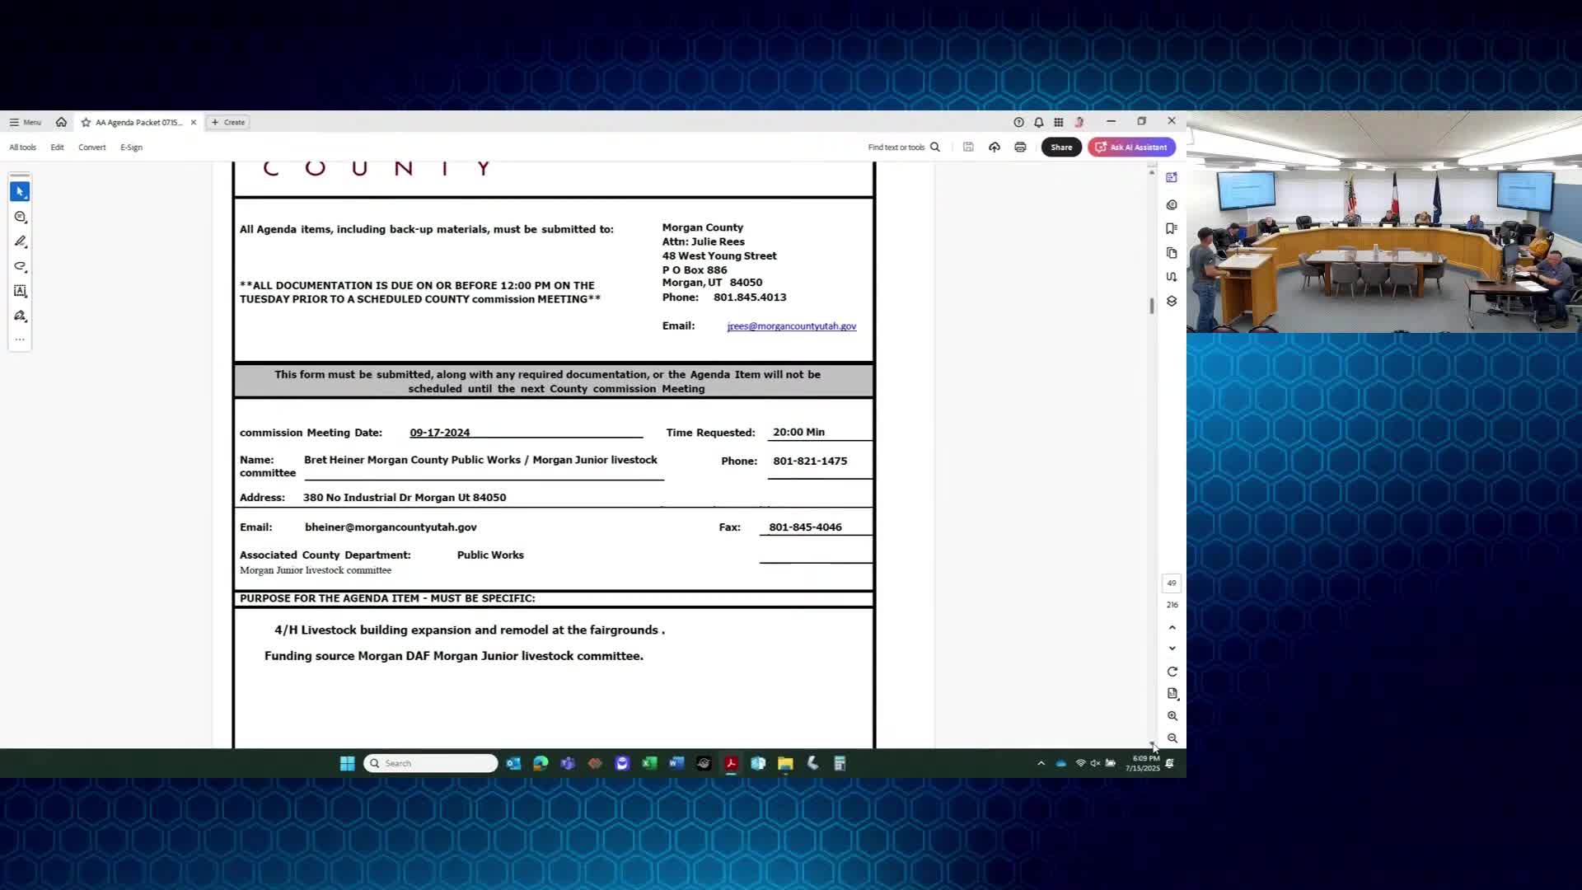Image resolution: width=1582 pixels, height=890 pixels.
Task: Click the print icon in toolbar
Action: click(1020, 147)
